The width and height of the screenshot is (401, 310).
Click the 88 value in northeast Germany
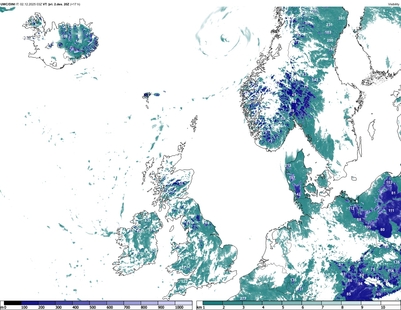[359, 220]
